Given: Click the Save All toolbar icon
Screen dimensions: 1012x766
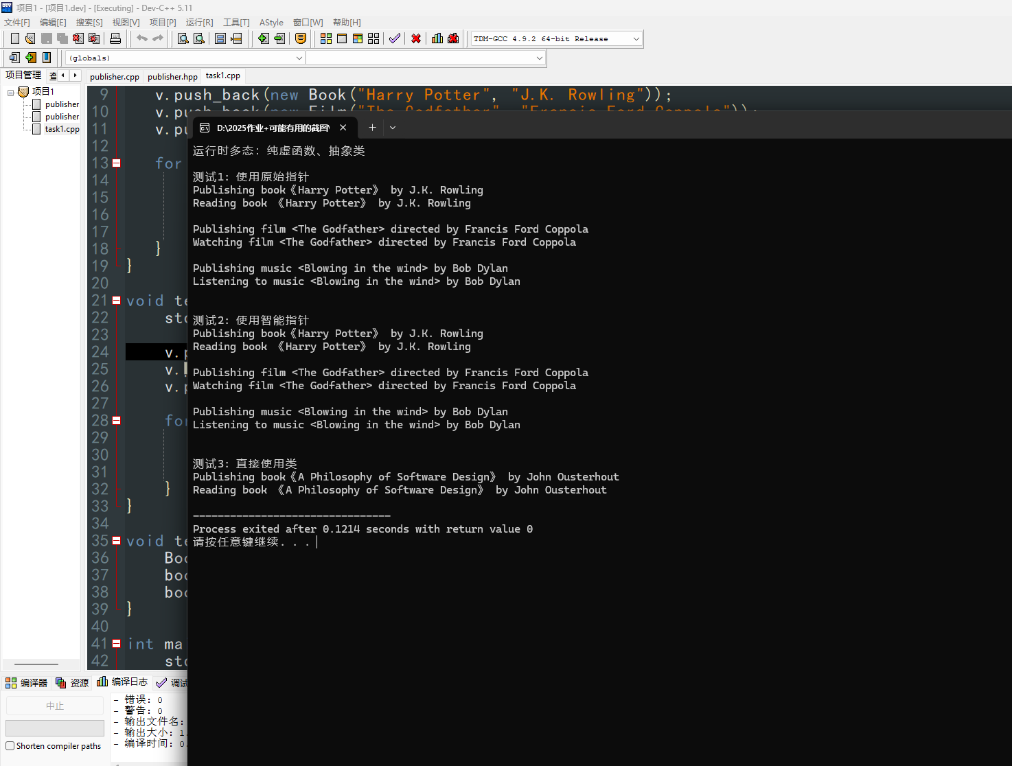Looking at the screenshot, I should pos(62,38).
